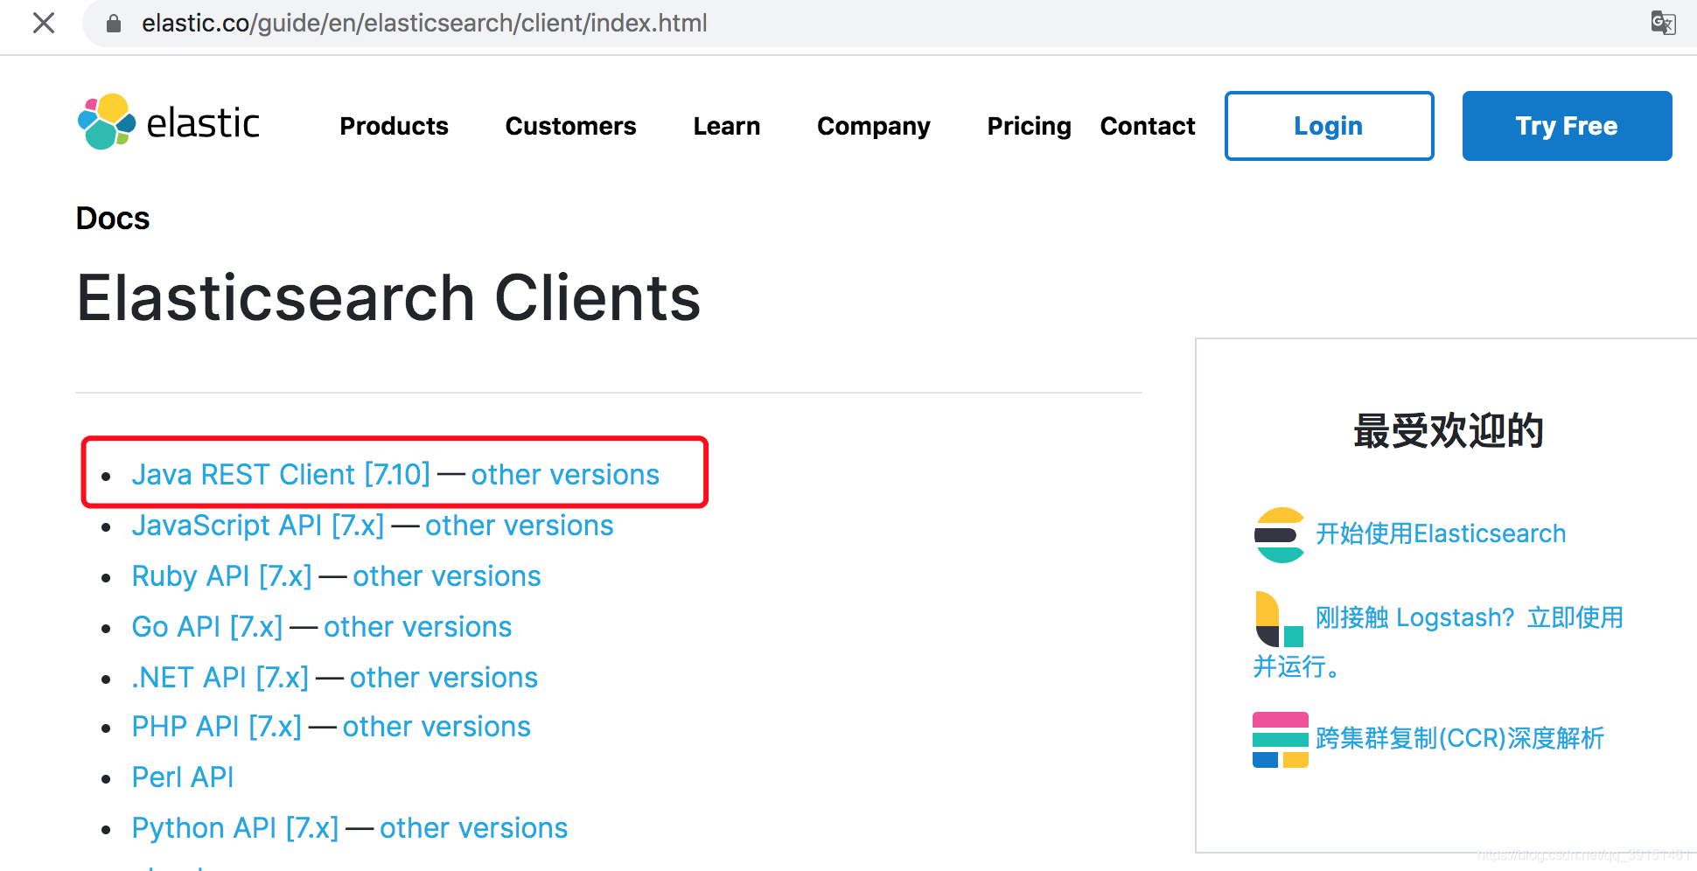Open other versions for Python API
Image resolution: width=1697 pixels, height=871 pixels.
(x=474, y=828)
